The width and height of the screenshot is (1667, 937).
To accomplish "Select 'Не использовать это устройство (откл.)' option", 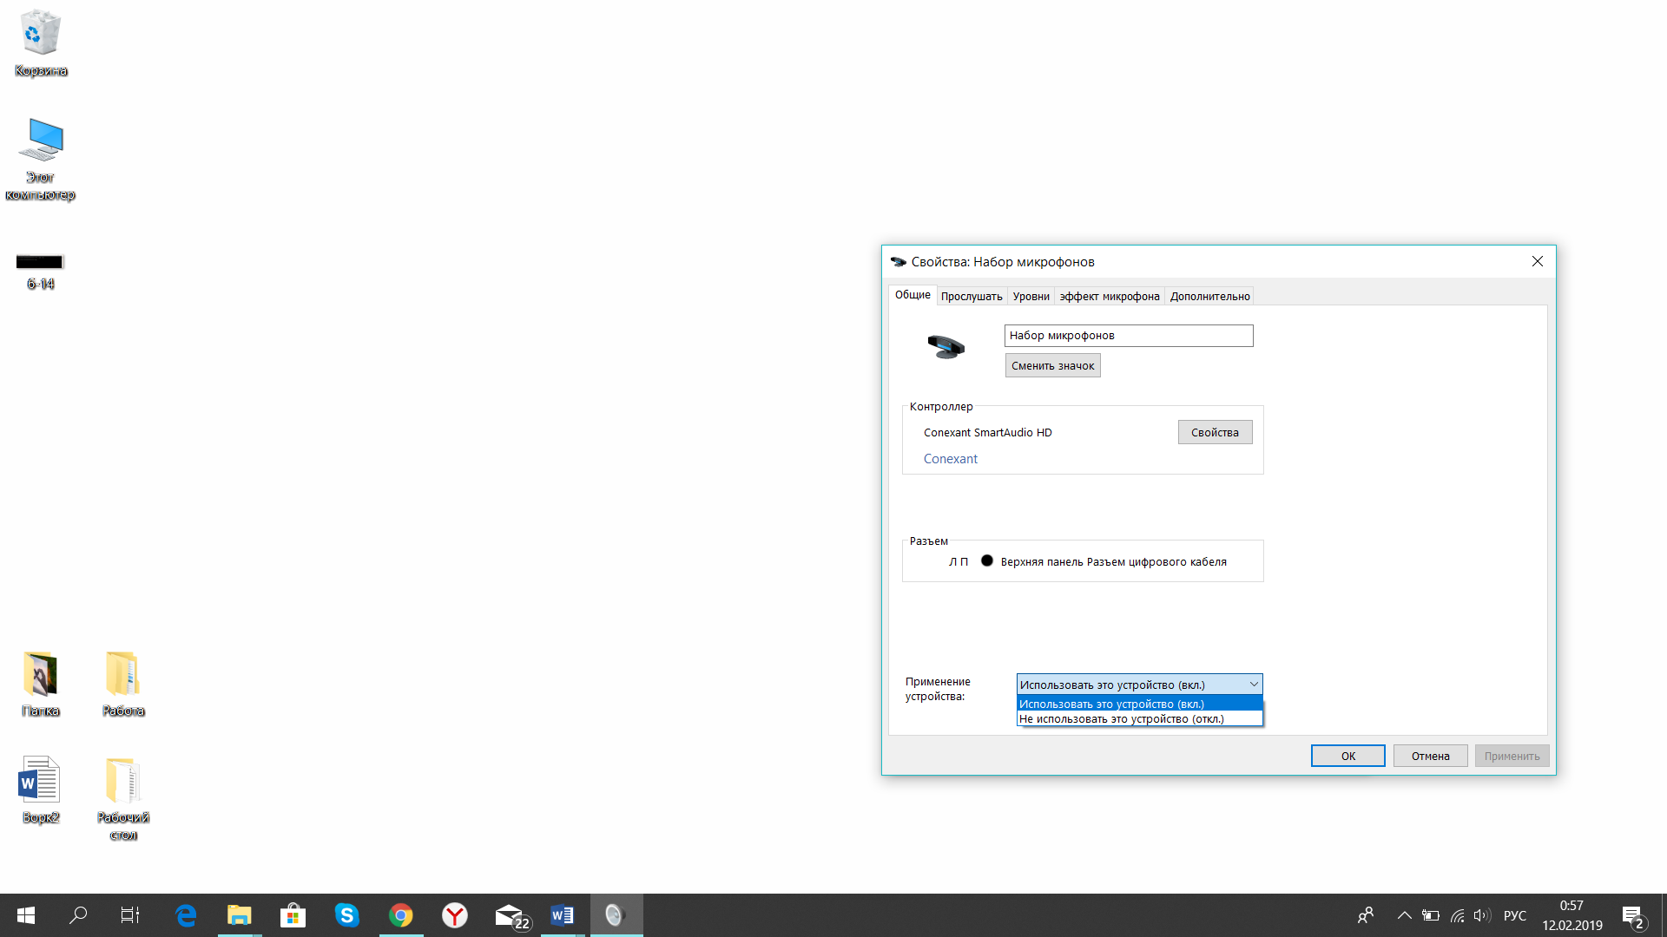I will [1139, 718].
